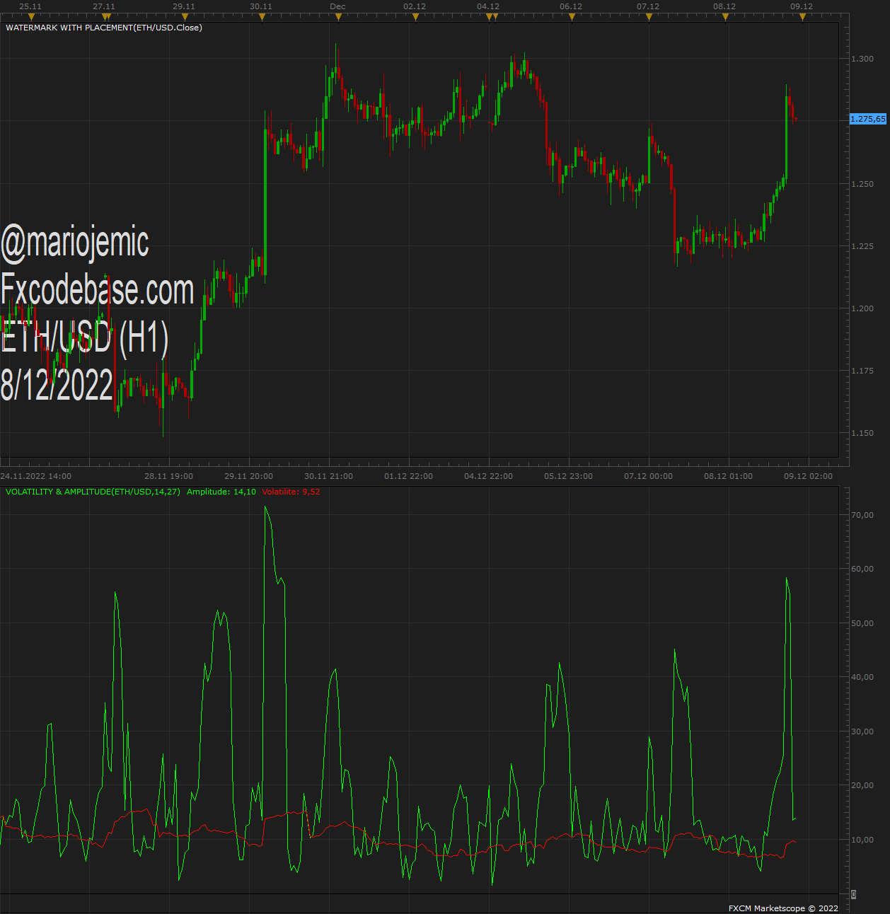Click the 05.12 23:00 time axis label

click(569, 476)
